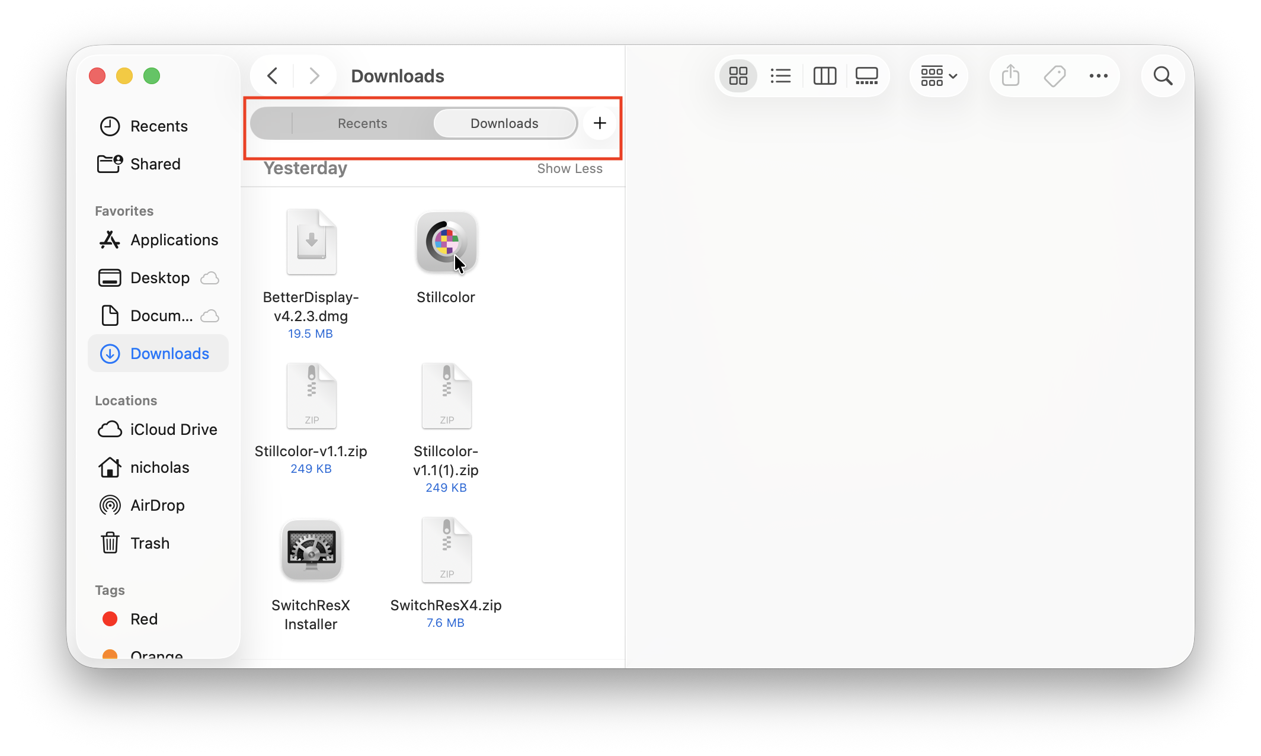Click the Desktop icon in sidebar
The image size is (1261, 756).
coord(110,278)
